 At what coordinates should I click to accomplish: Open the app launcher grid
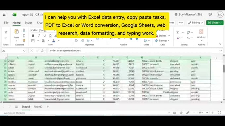pyautogui.click(x=5, y=14)
